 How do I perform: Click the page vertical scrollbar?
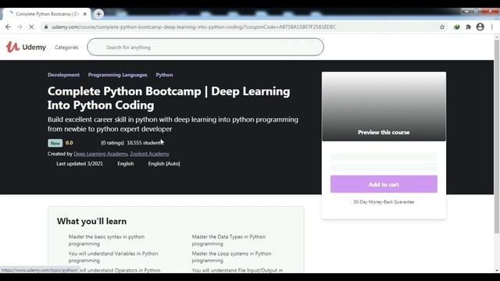pos(497,137)
